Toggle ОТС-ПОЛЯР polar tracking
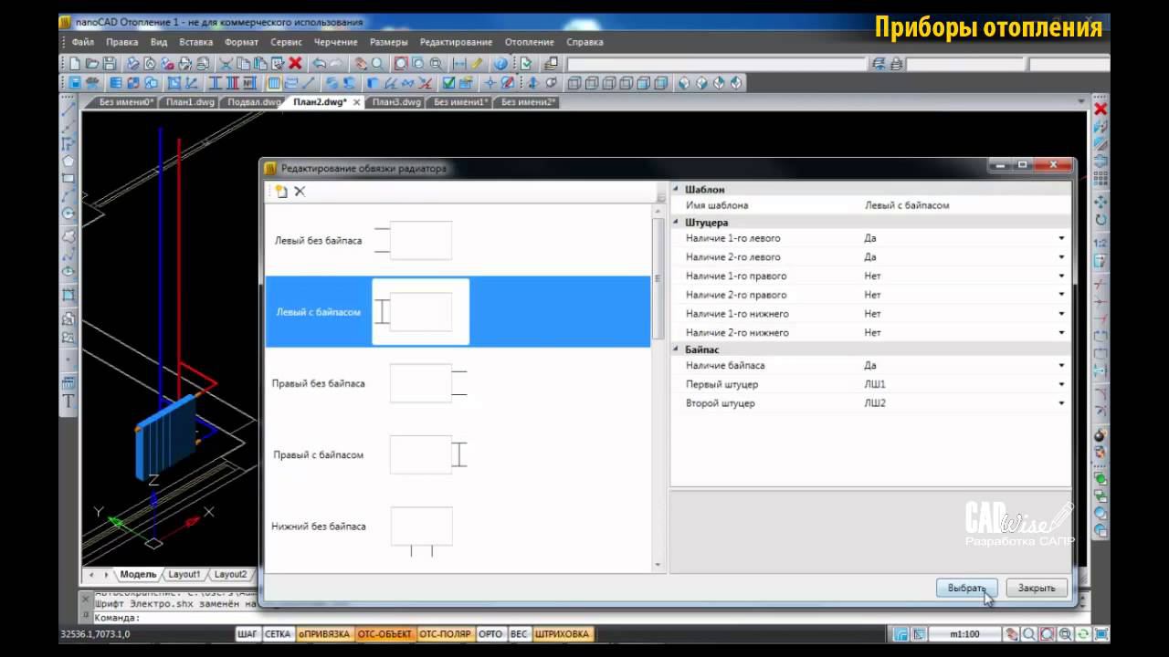Screen dimensions: 1169x657 [446, 634]
